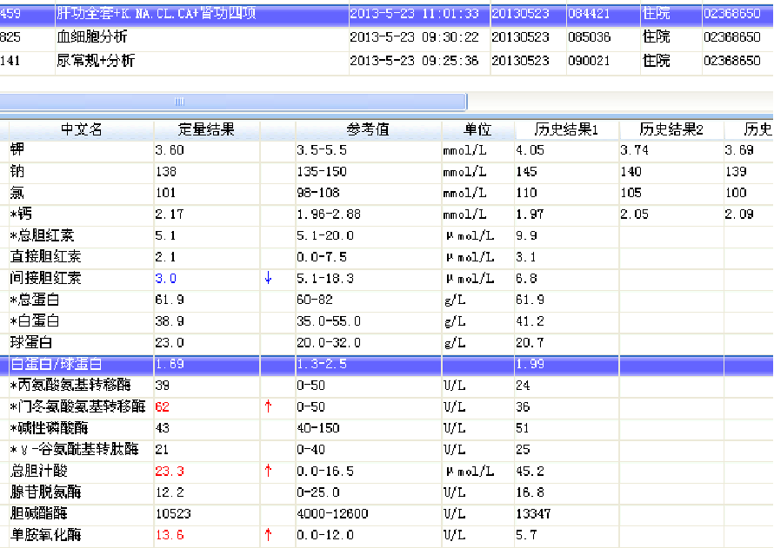Select the *白蛋白 row name

point(35,320)
